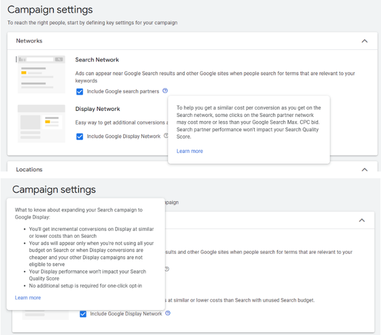Click the Display Network heading in upper panel

[x=98, y=109]
